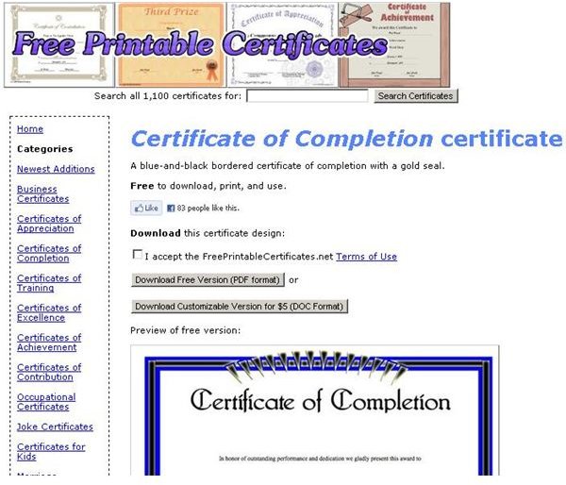Viewport: 566px width, 485px height.
Task: Click the Certificate of Achievement banner thumbnail
Action: point(394,44)
